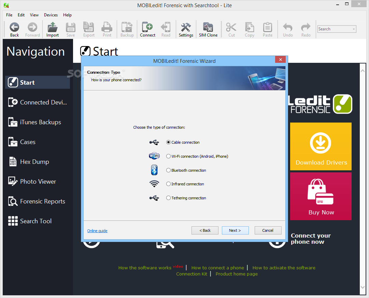369x298 pixels.
Task: Click the Next > button
Action: click(235, 230)
